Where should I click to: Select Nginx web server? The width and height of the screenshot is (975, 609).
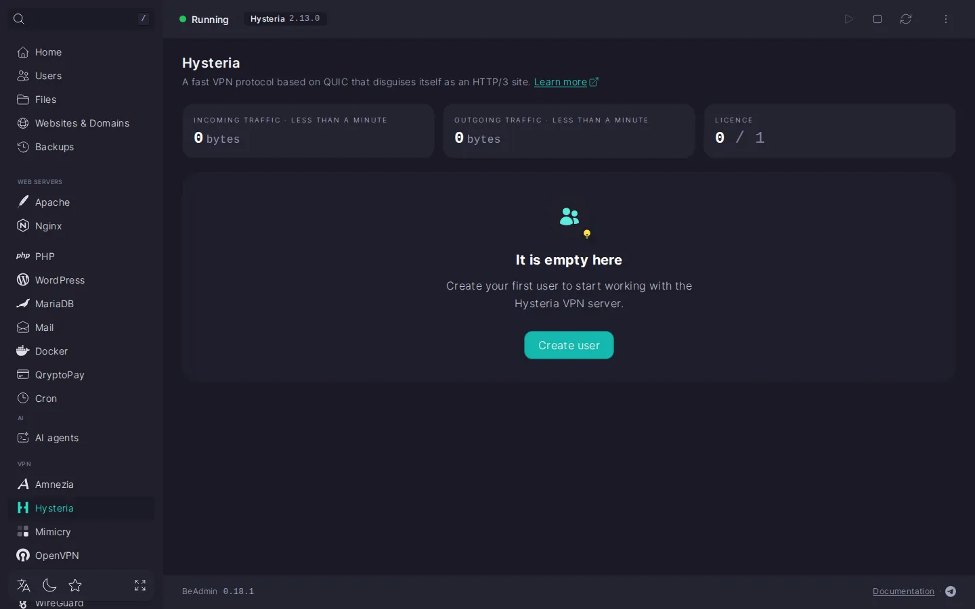pos(81,226)
